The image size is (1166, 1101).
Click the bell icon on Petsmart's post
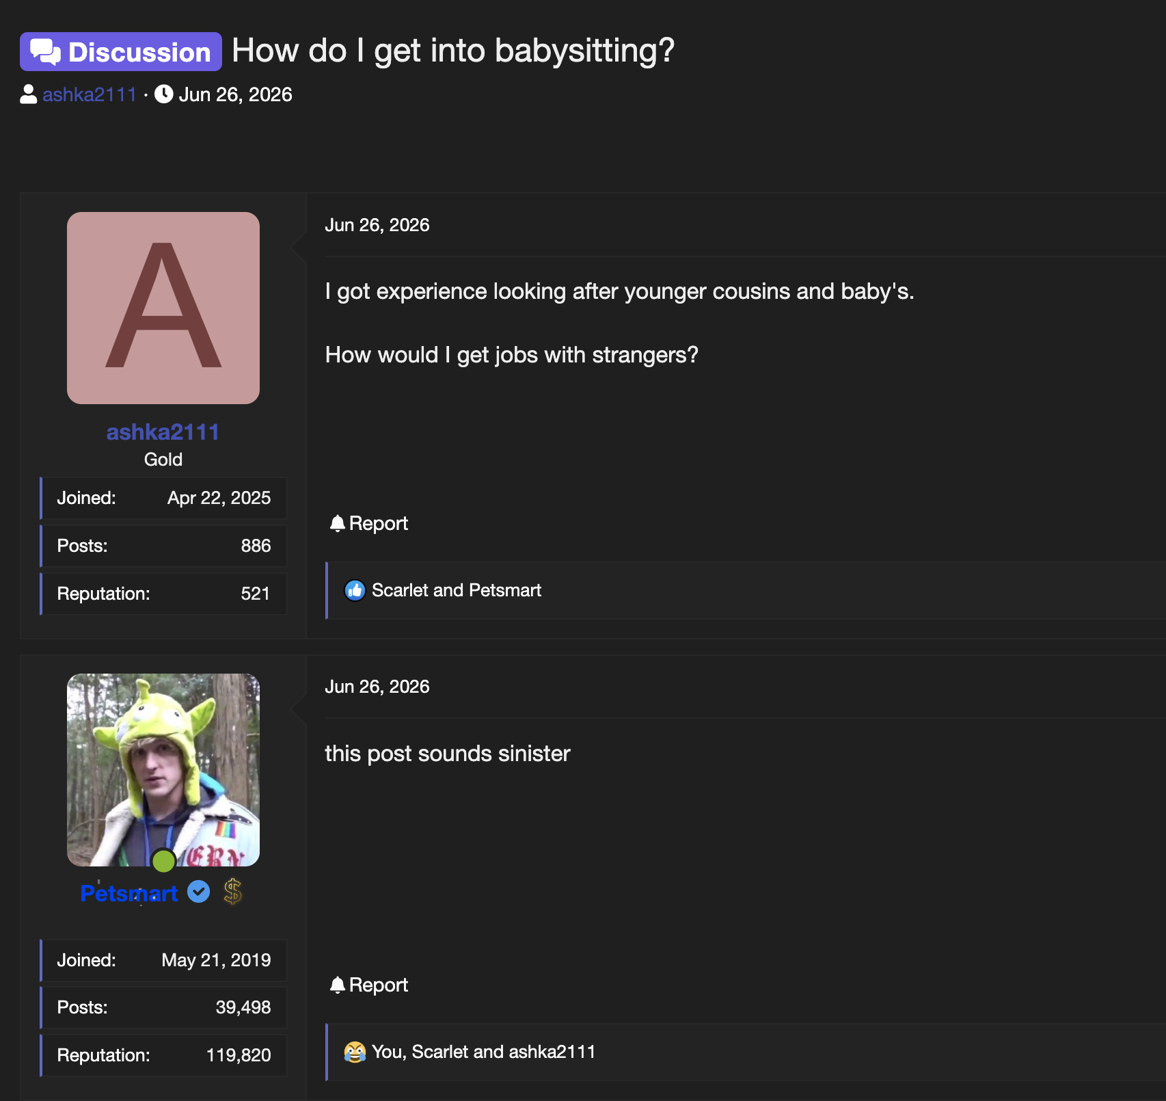(x=337, y=985)
